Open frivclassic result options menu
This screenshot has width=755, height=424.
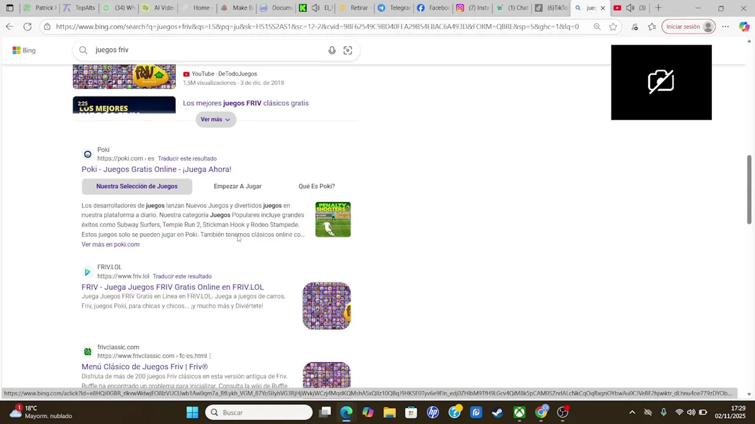pyautogui.click(x=210, y=356)
